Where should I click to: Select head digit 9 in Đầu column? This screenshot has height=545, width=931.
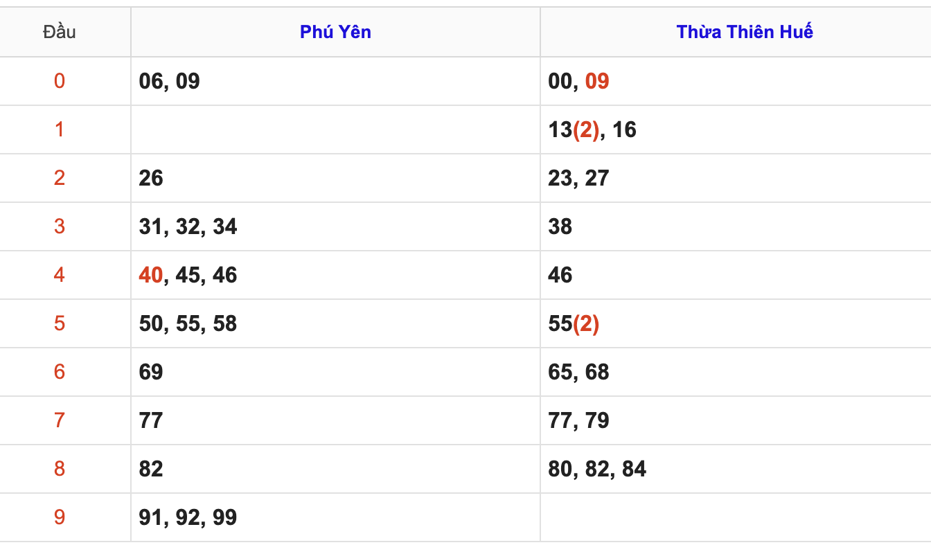(60, 517)
